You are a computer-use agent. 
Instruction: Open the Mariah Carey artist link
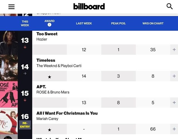(x=47, y=119)
